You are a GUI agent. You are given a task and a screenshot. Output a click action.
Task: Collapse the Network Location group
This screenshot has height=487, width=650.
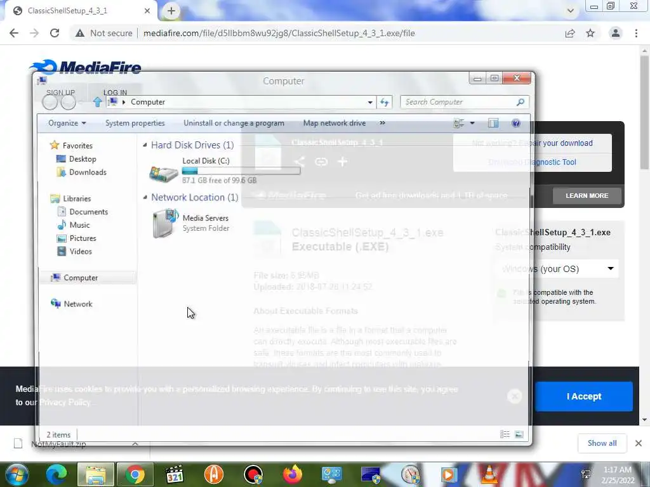145,198
